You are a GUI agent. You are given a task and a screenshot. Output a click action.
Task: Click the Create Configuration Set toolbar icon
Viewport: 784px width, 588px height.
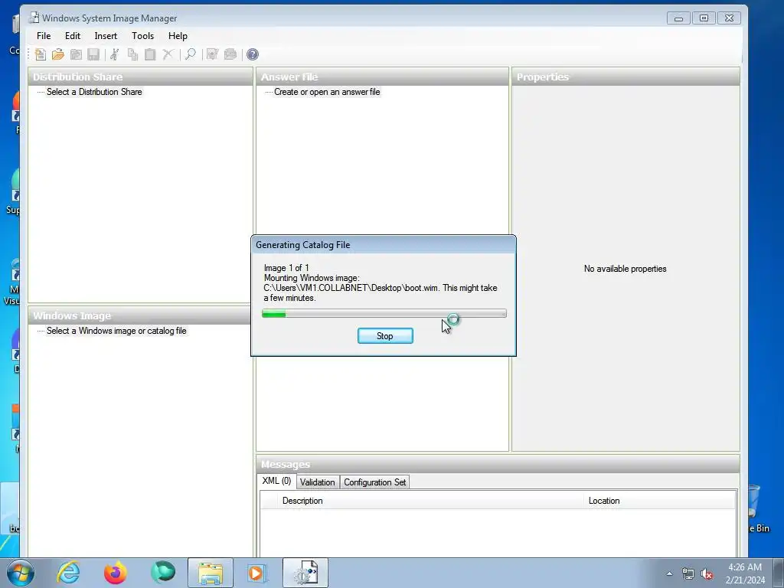(x=230, y=54)
